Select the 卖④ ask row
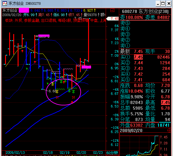The image size is (173, 156). [145, 29]
